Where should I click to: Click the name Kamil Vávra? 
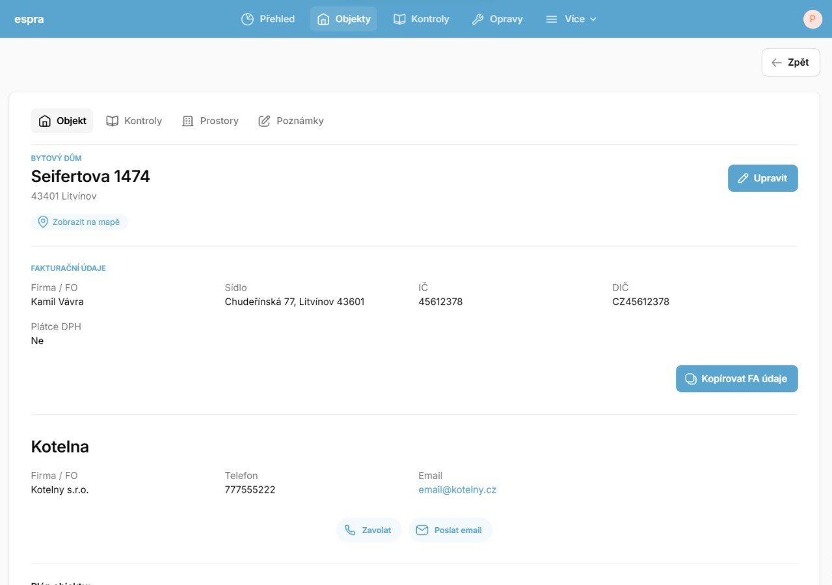click(x=57, y=302)
